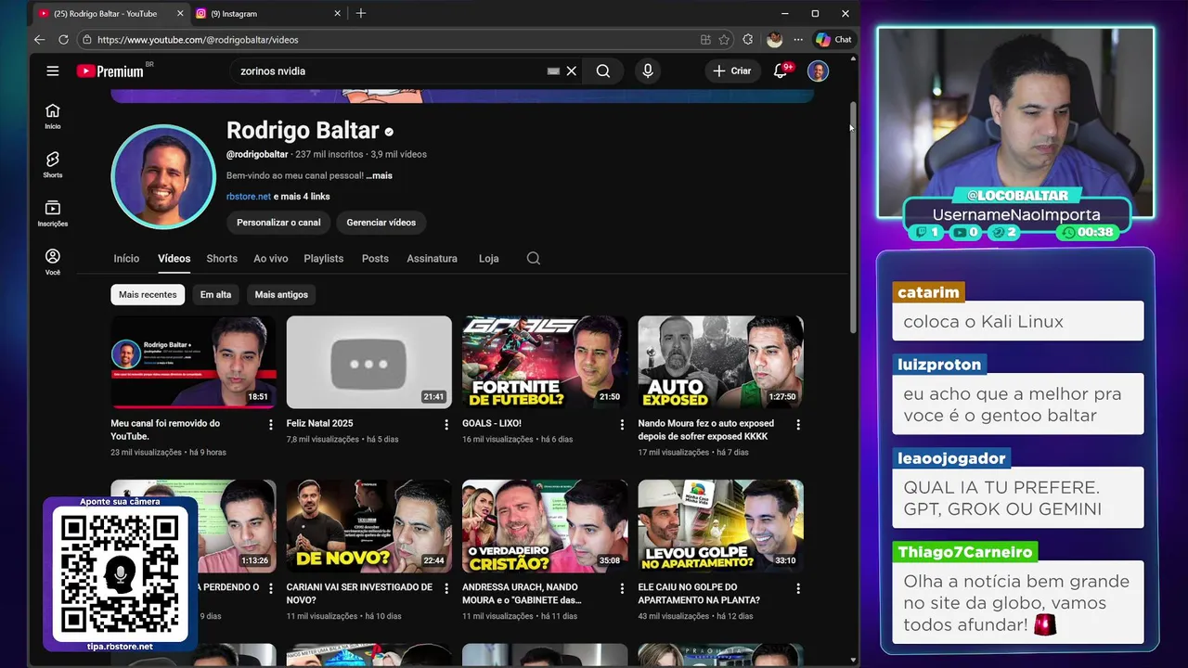
Task: Bookmark this page with star icon
Action: [724, 39]
